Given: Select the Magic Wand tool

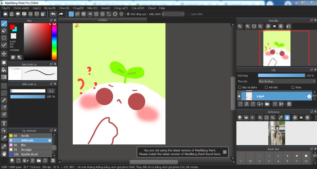Looking at the screenshot, I should pos(4,100).
